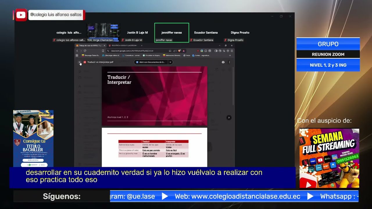The width and height of the screenshot is (372, 209).
Task: Click the Traducir vs interpretar.pdf file name
Action: (100, 62)
